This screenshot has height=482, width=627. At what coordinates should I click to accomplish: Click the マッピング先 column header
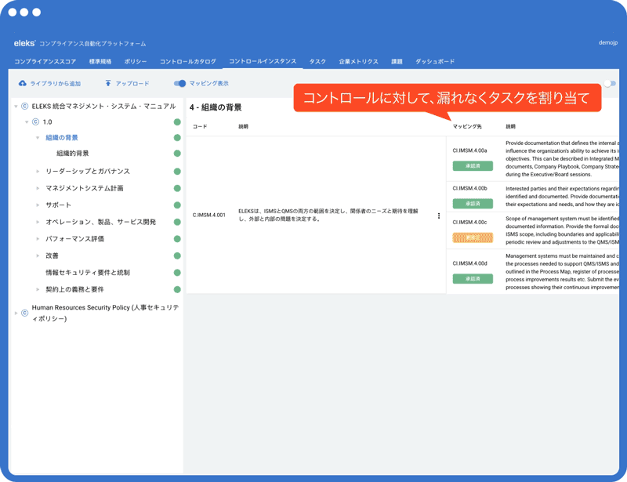(466, 126)
